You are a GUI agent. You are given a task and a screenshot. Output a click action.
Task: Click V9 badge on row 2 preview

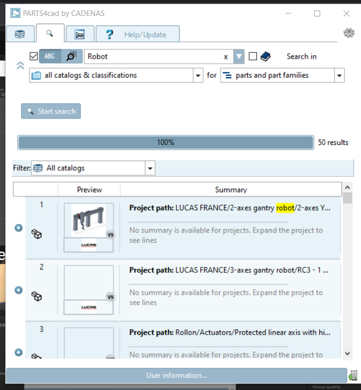pyautogui.click(x=111, y=297)
